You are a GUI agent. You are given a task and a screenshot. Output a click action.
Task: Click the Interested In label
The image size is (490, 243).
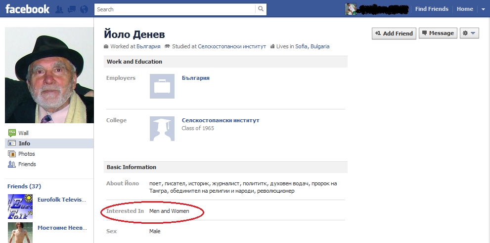(x=125, y=211)
